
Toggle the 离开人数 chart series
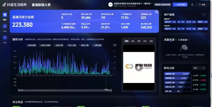(x=85, y=45)
